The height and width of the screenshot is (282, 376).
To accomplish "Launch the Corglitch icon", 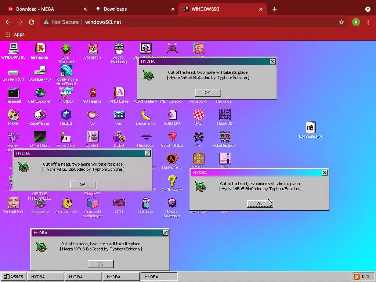I will 93,51.
